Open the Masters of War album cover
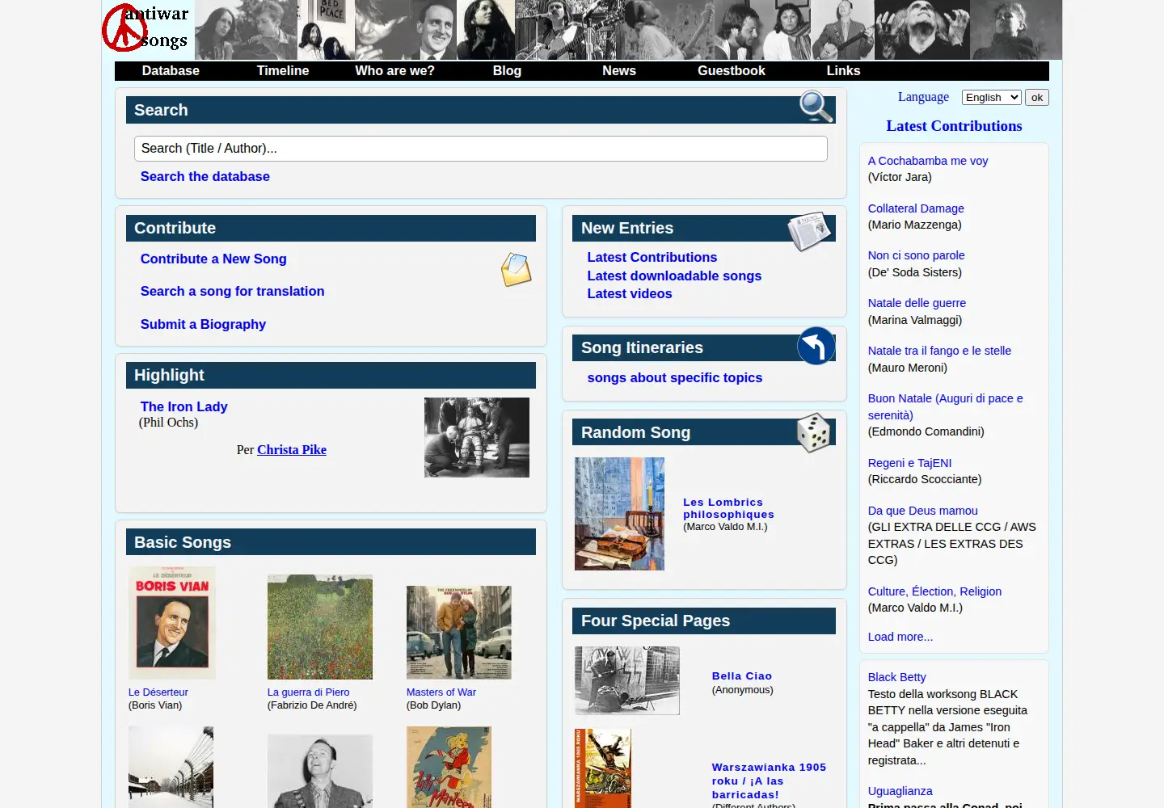 (459, 633)
